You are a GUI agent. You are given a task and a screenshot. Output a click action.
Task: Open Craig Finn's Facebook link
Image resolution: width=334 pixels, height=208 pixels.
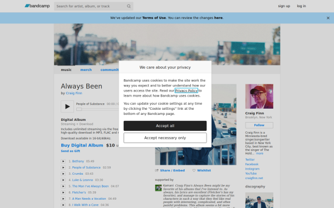point(252,164)
